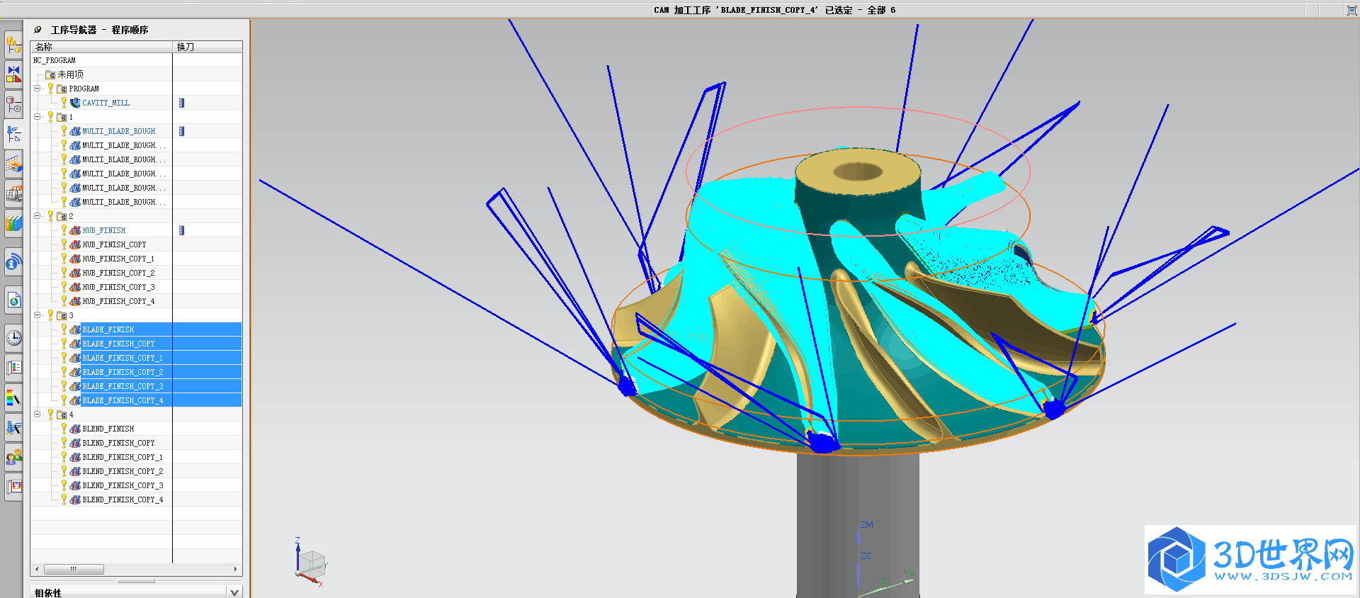Screen dimensions: 1360x598
Task: Click the lightbulb status icon beside BLEND_FINISH
Action: 64,429
